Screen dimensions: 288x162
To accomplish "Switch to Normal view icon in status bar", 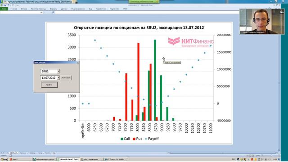I will pos(247,156).
